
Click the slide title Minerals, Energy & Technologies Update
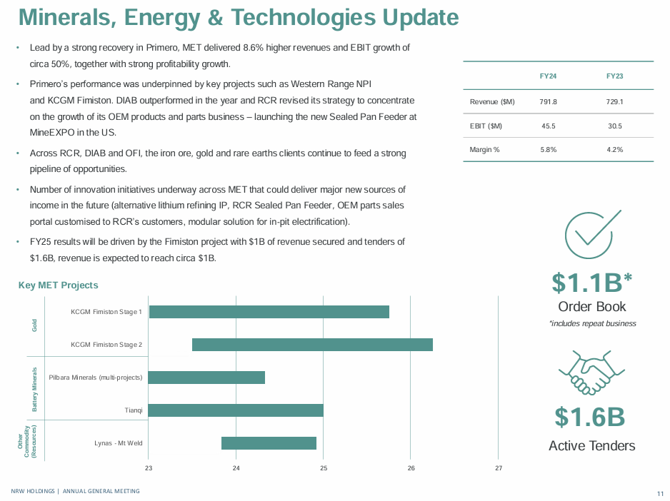coord(238,19)
